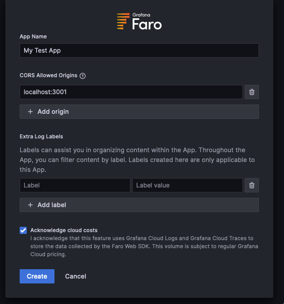Focus the Label value input field
284x304 pixels.
187,185
